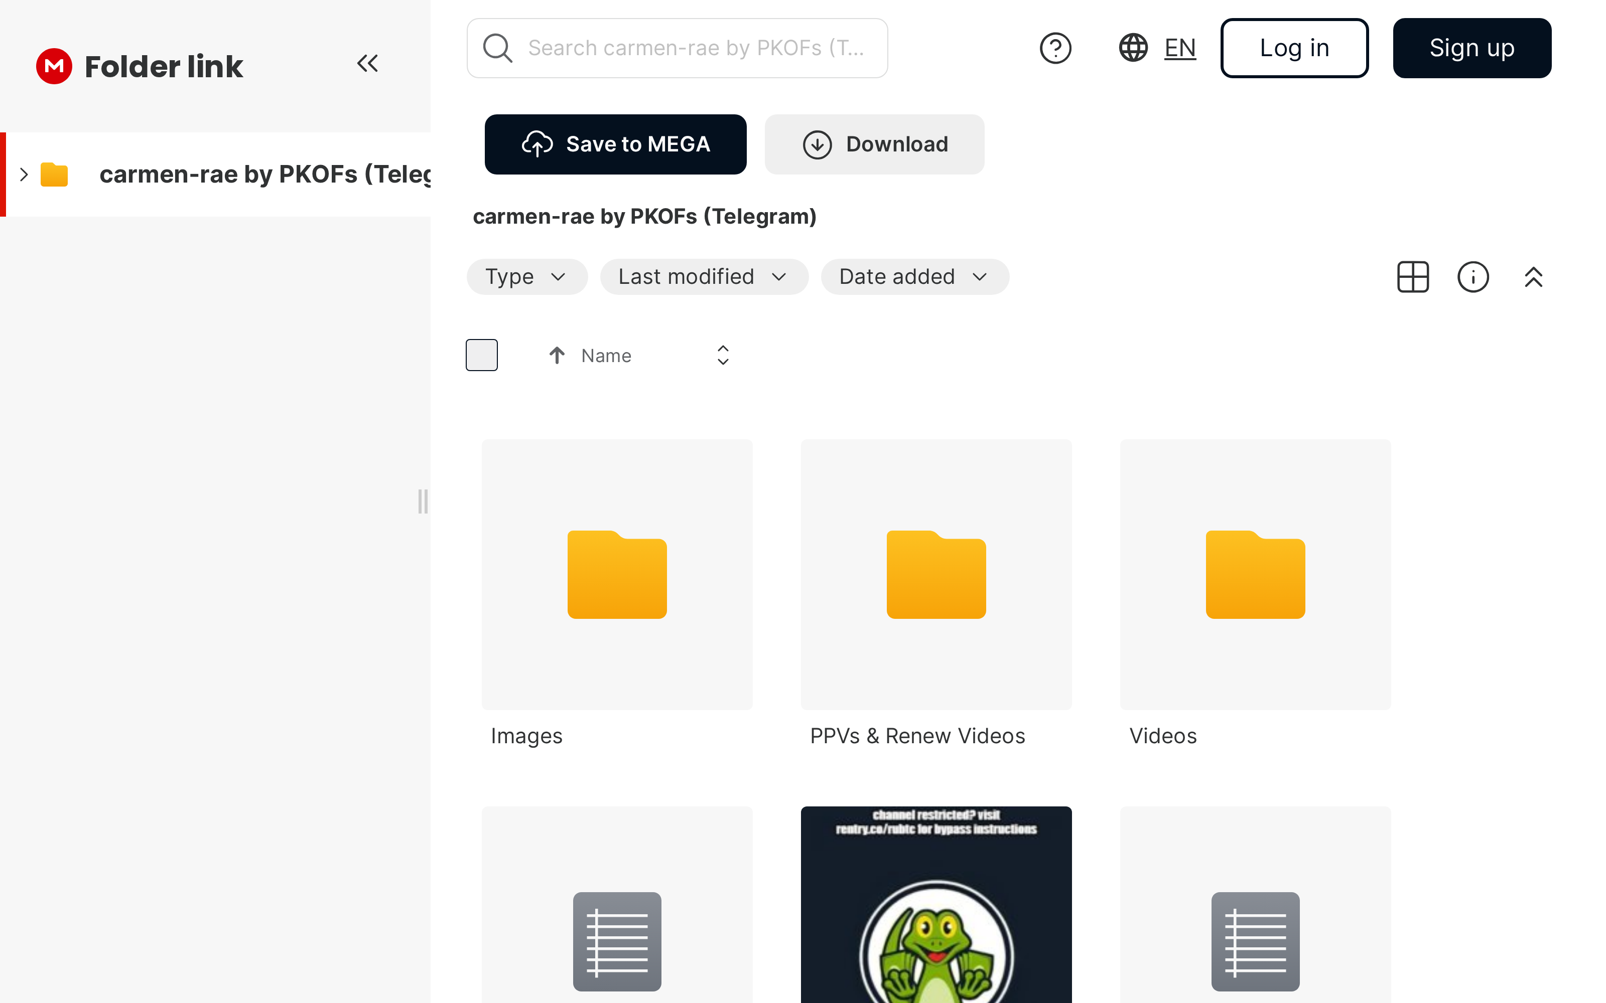1606x1003 pixels.
Task: Tick the select-all checkbox
Action: coord(482,355)
